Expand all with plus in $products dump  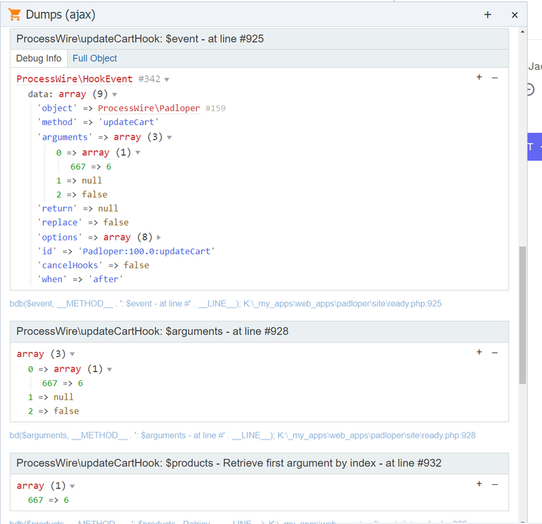tap(479, 484)
